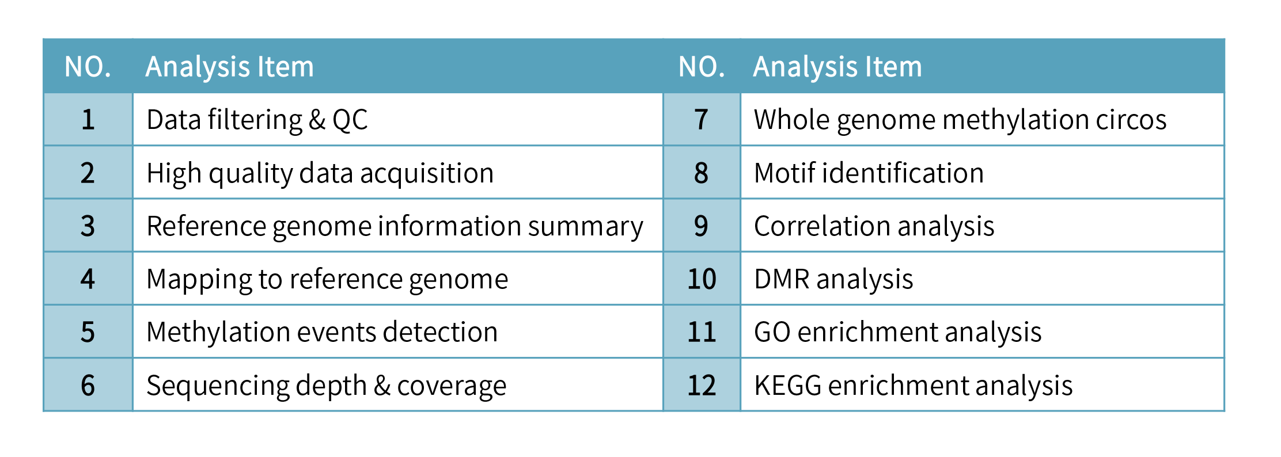
Task: Select the number 5 cell
Action: pos(88,332)
